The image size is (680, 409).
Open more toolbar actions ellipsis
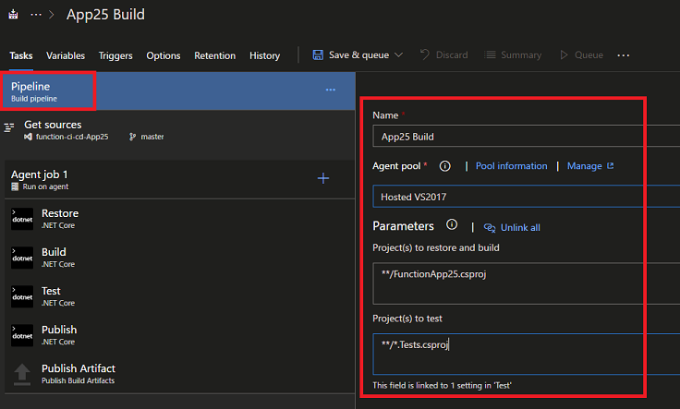624,55
